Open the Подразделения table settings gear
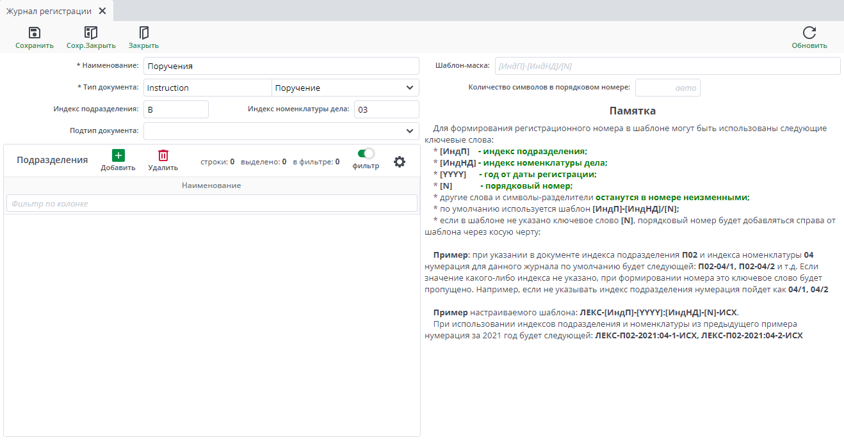 pos(400,162)
